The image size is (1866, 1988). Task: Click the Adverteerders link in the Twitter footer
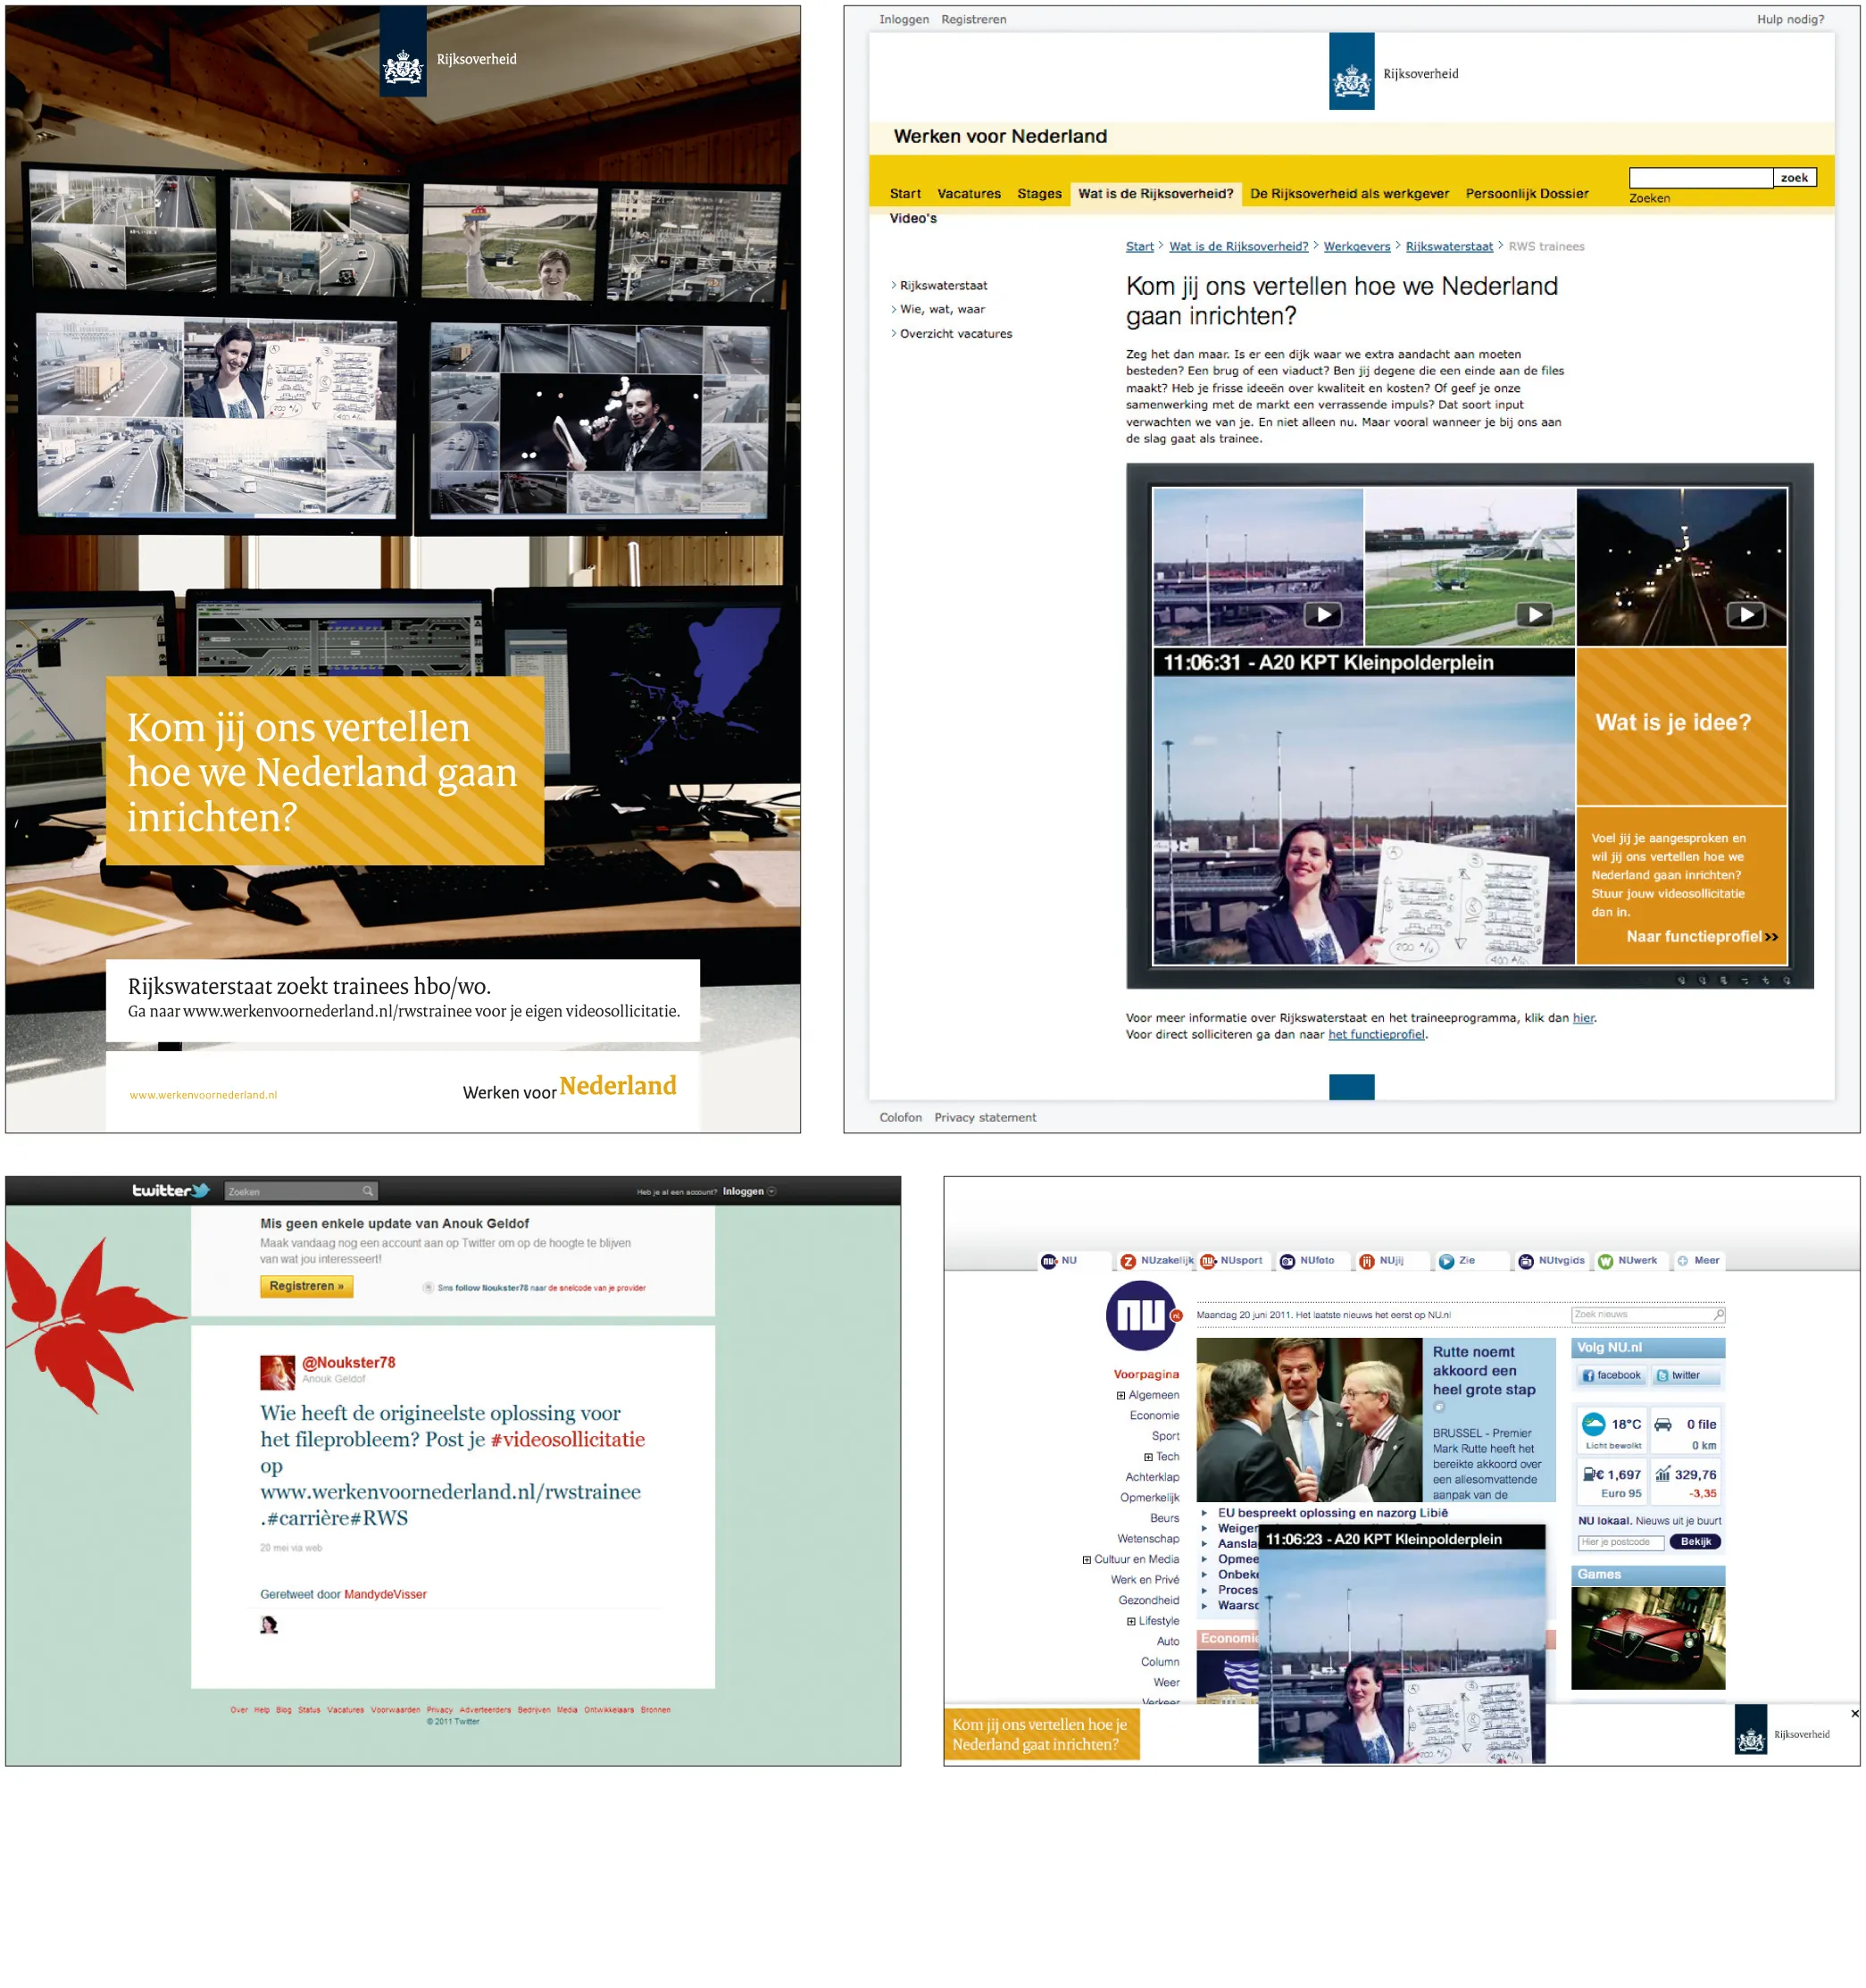point(485,1710)
